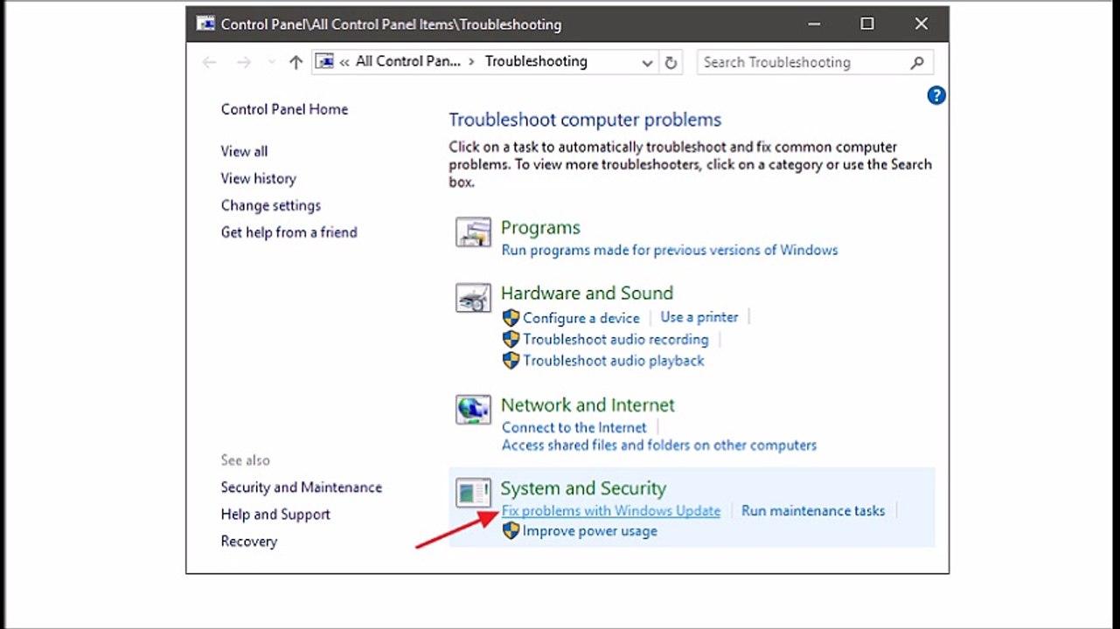This screenshot has width=1120, height=629.
Task: Click Connect to the Internet link
Action: pos(574,427)
